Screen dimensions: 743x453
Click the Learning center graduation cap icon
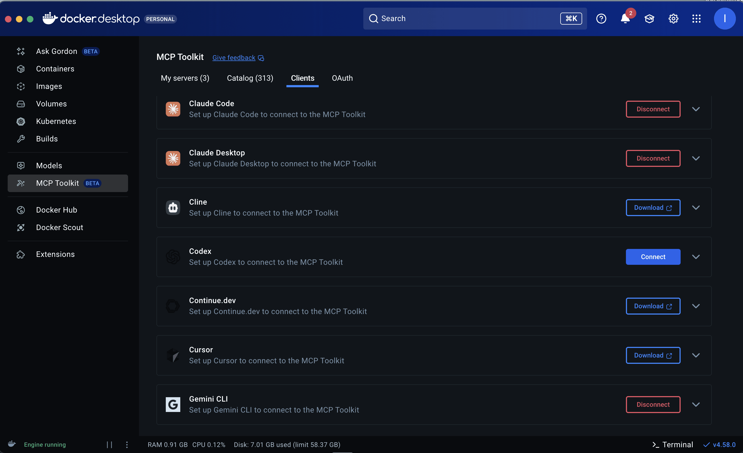click(x=649, y=19)
